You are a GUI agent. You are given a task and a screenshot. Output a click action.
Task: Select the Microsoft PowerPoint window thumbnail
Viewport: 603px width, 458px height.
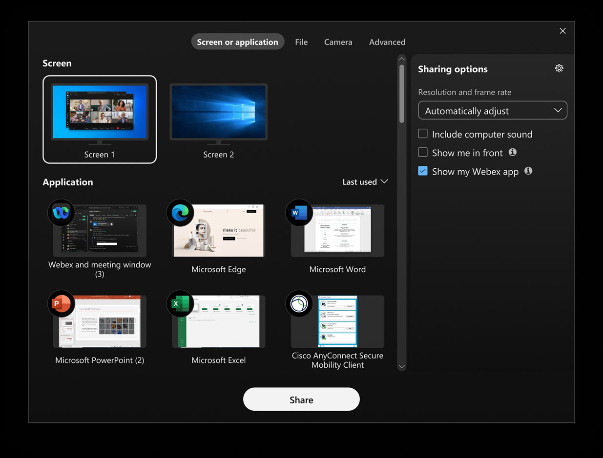point(100,321)
